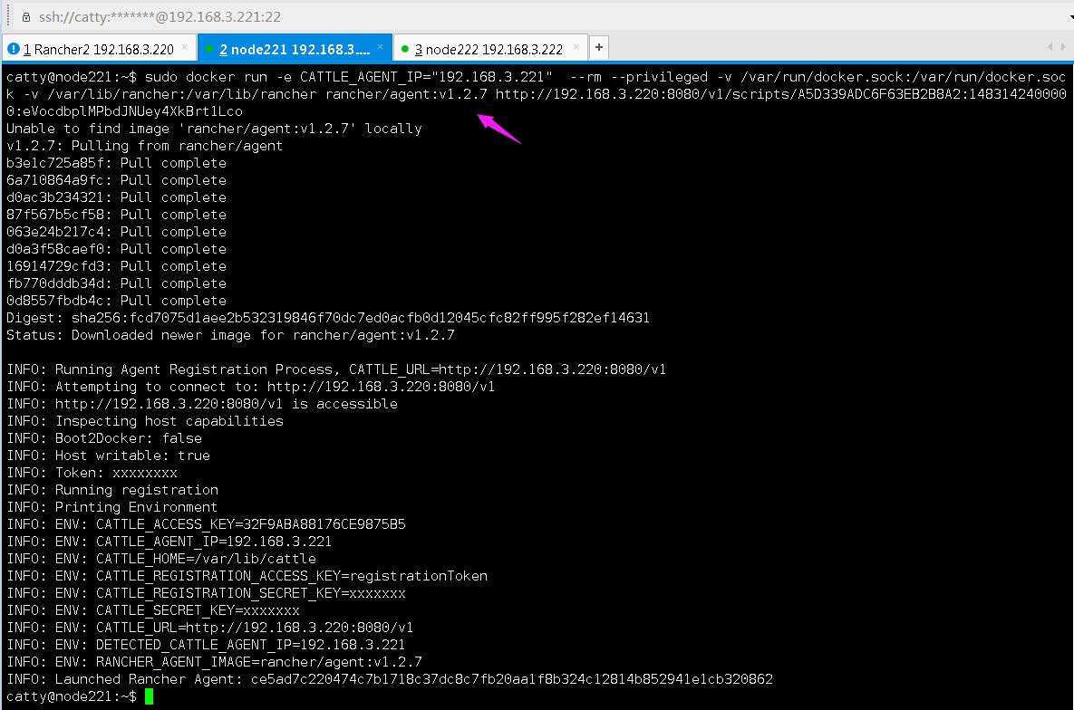Click the green status dot on node222 tab
Image resolution: width=1074 pixels, height=710 pixels.
point(405,49)
